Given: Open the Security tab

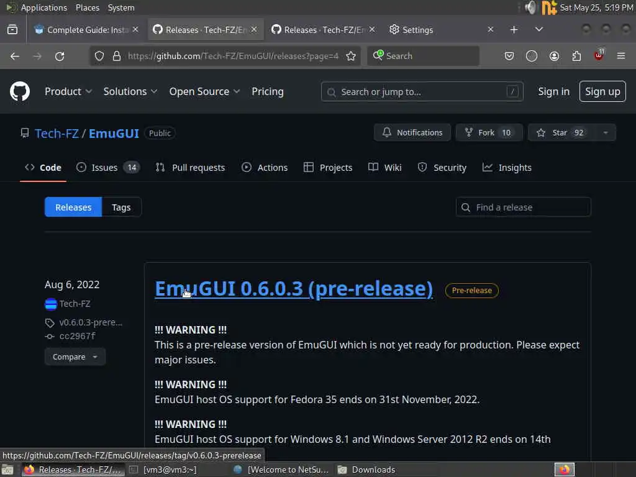Looking at the screenshot, I should 442,168.
